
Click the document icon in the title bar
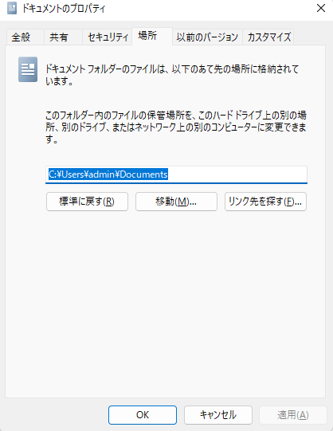click(12, 9)
